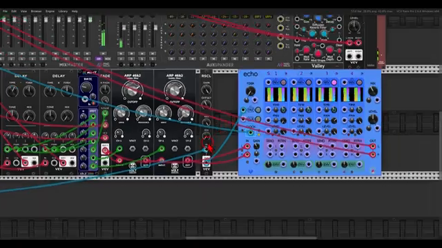Expand echo channel 3 arrow
442x248 pixels.
pyautogui.click(x=336, y=74)
